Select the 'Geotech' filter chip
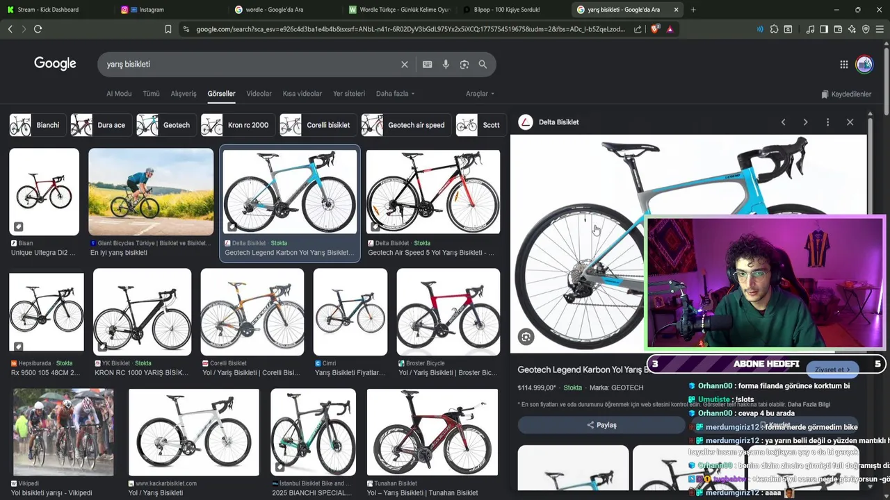Image resolution: width=890 pixels, height=500 pixels. click(x=166, y=125)
